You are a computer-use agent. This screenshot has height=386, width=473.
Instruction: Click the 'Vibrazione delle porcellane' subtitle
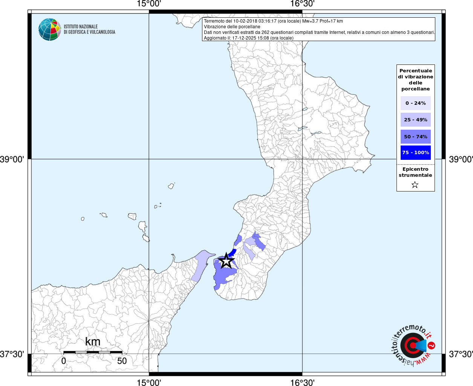point(232,27)
